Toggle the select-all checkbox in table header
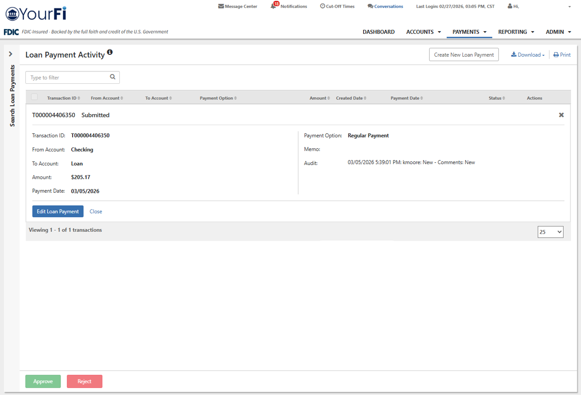 tap(35, 97)
